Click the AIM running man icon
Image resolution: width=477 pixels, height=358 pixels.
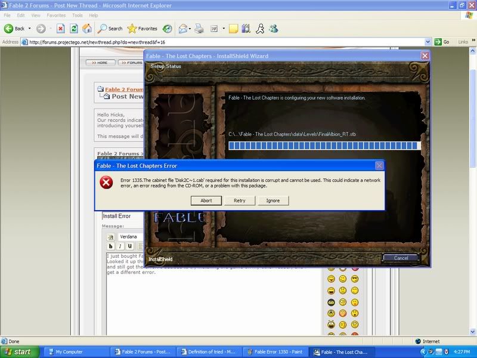(x=260, y=29)
